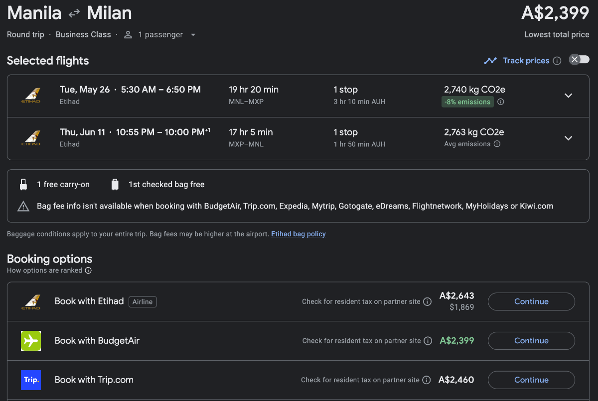This screenshot has height=401, width=598.
Task: Click the BudgetAir green airplane logo
Action: (x=31, y=341)
